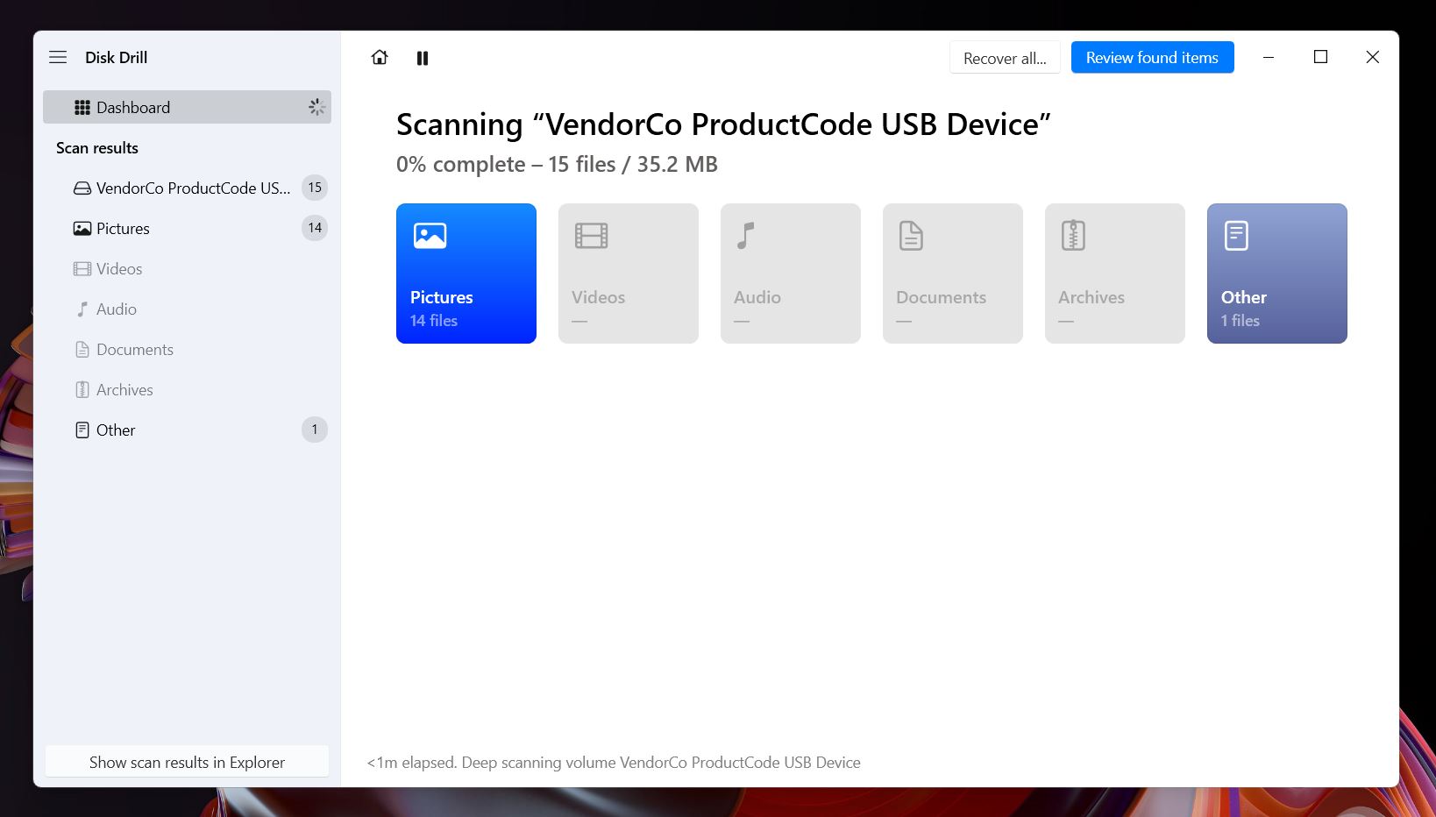Click the image icon on the Pictures card

point(430,236)
